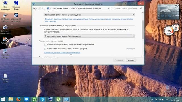Open language bar hot keys link

[62, 53]
